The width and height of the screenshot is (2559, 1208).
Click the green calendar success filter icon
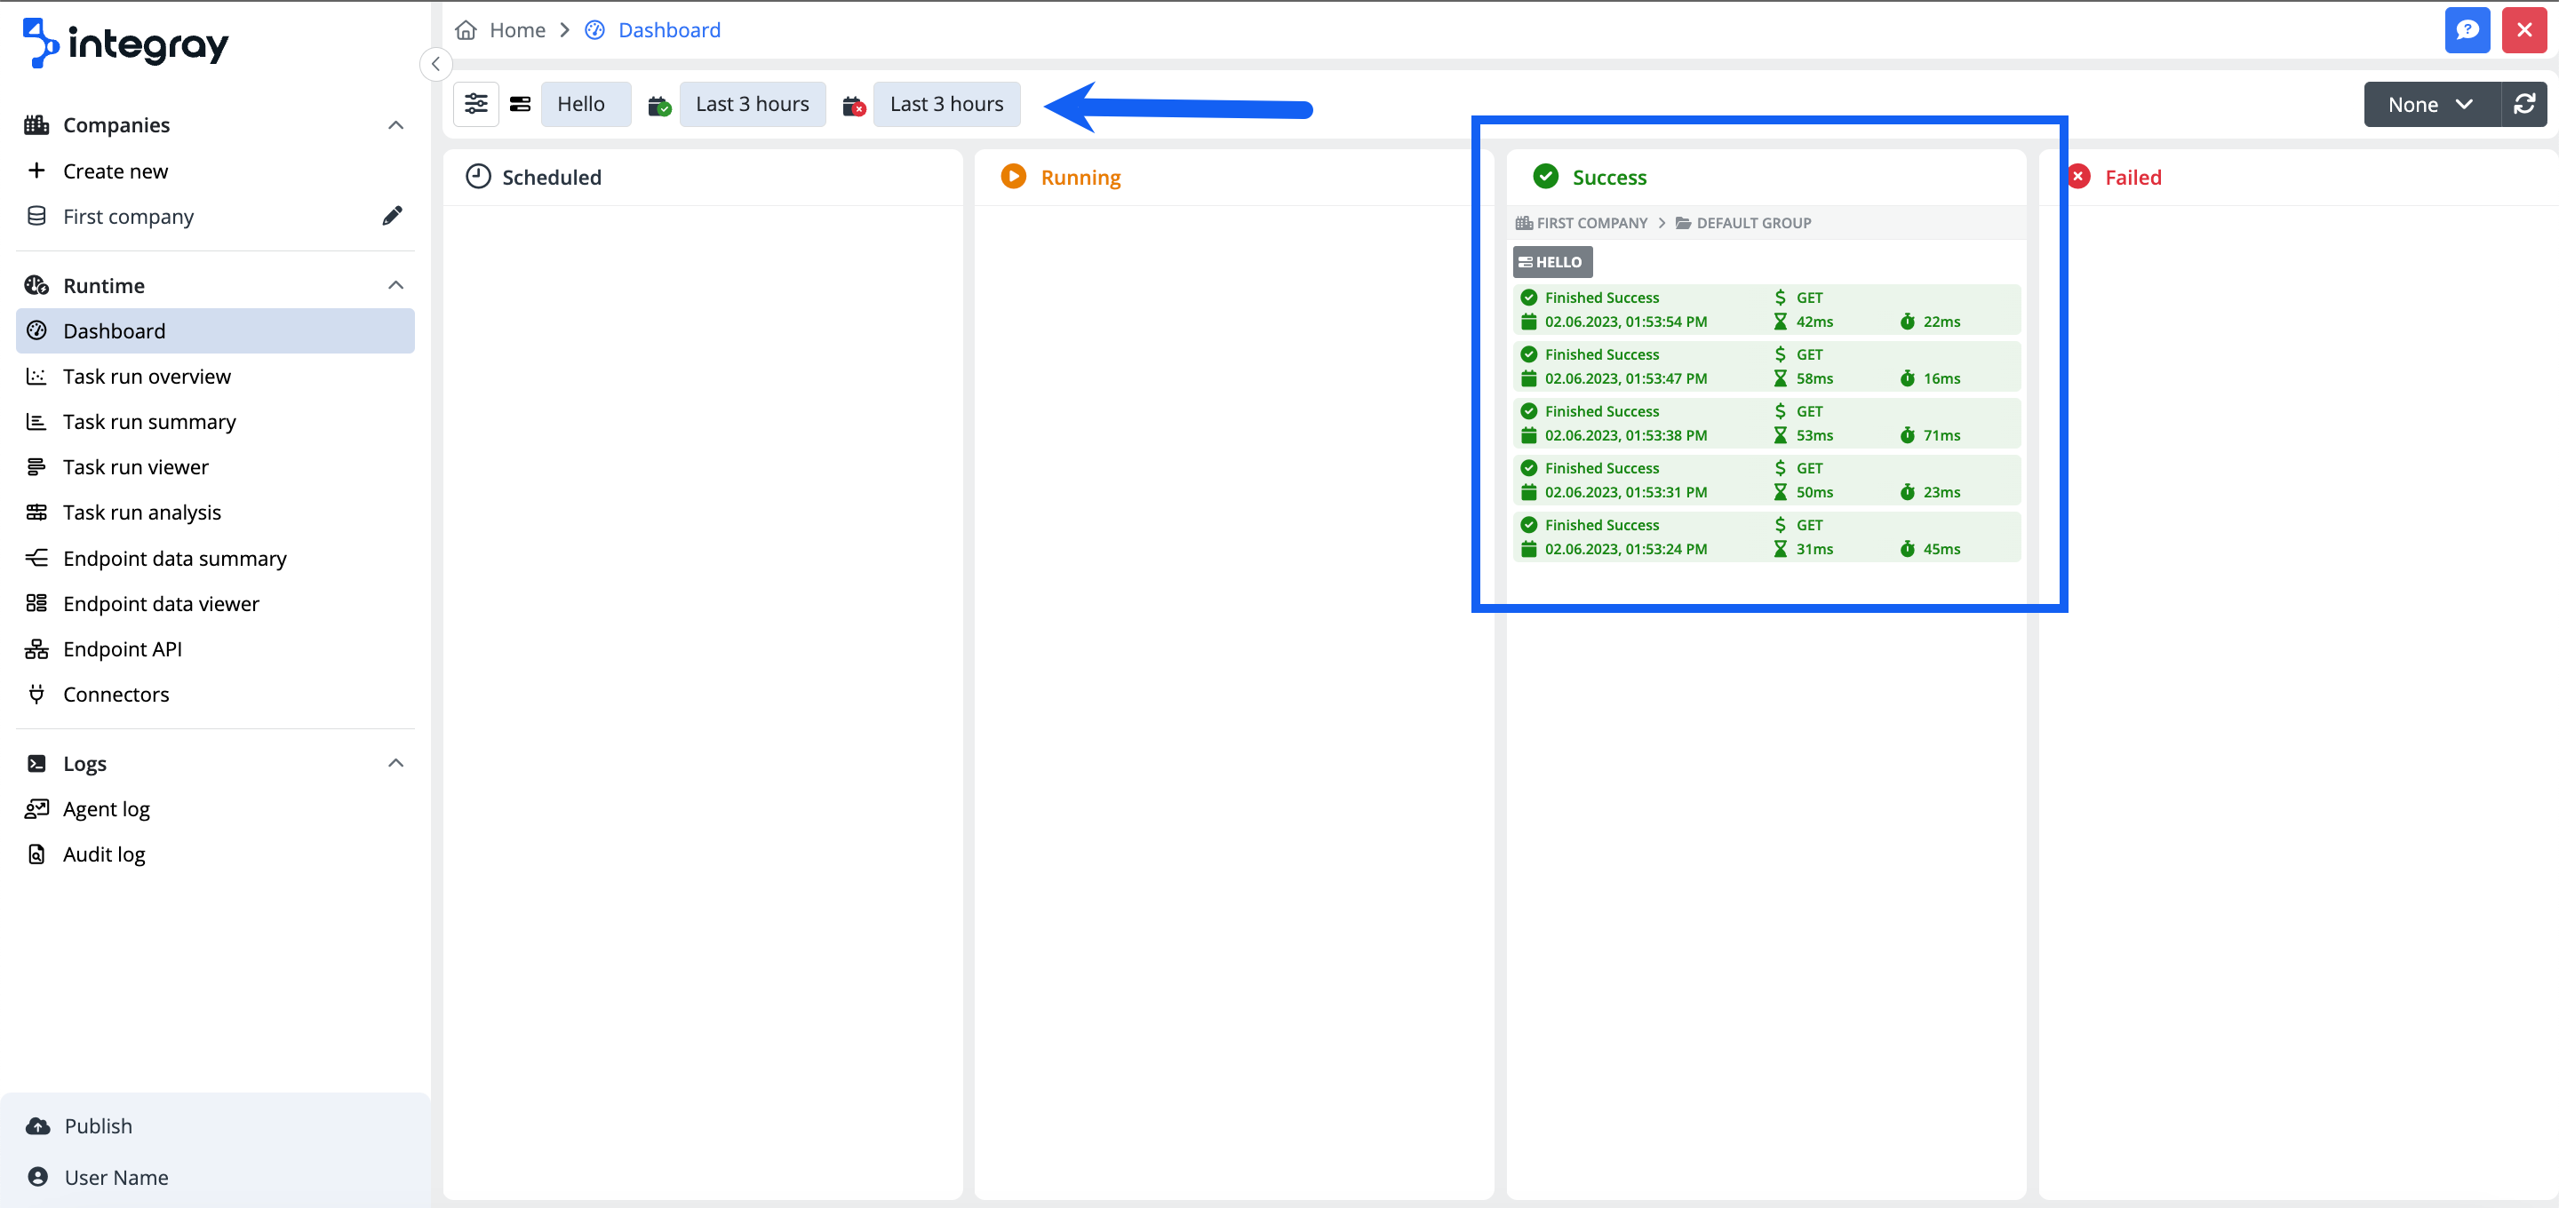point(658,106)
